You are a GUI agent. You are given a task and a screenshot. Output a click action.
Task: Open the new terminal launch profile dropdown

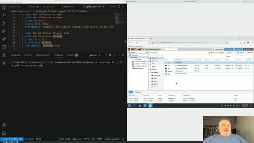(x=102, y=55)
